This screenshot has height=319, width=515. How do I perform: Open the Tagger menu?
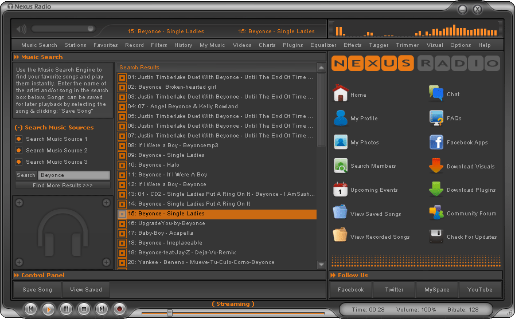(x=379, y=45)
